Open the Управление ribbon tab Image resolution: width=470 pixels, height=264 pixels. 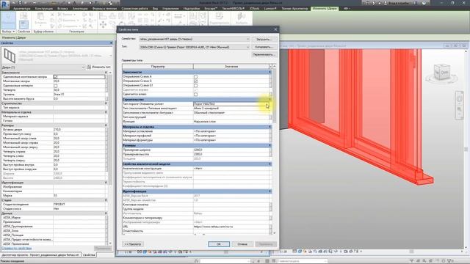[x=170, y=8]
